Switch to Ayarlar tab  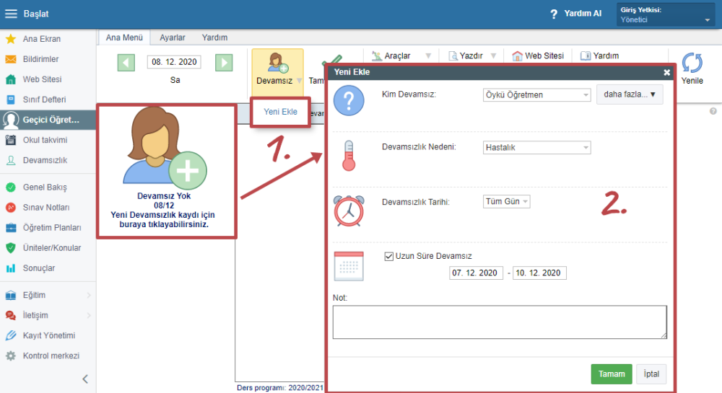click(x=173, y=37)
